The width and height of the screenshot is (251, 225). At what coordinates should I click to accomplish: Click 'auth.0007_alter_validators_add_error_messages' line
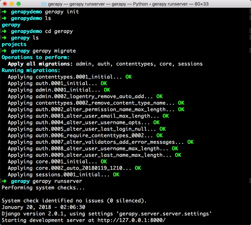click(x=101, y=142)
